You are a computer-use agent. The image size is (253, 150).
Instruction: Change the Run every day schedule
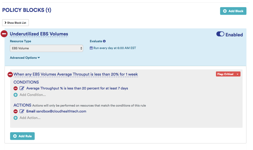pos(115,48)
